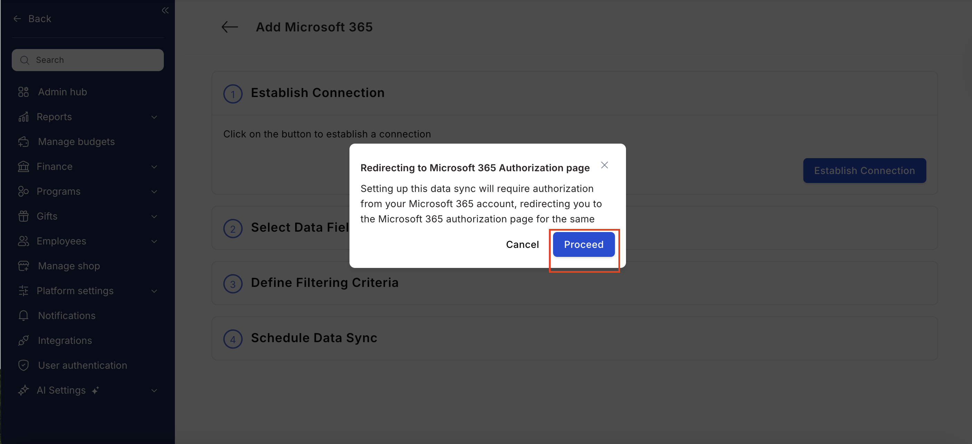Select step 1 Establish Connection header

pyautogui.click(x=574, y=93)
